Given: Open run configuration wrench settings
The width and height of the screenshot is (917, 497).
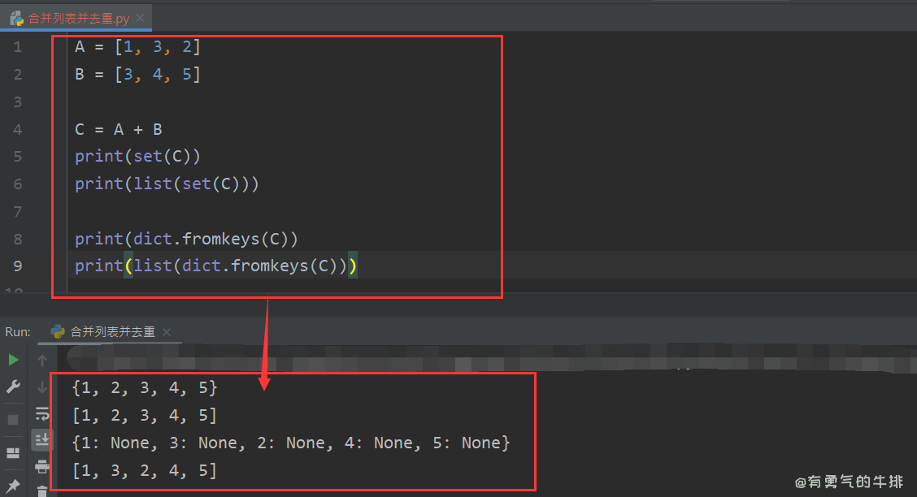Looking at the screenshot, I should (x=13, y=387).
